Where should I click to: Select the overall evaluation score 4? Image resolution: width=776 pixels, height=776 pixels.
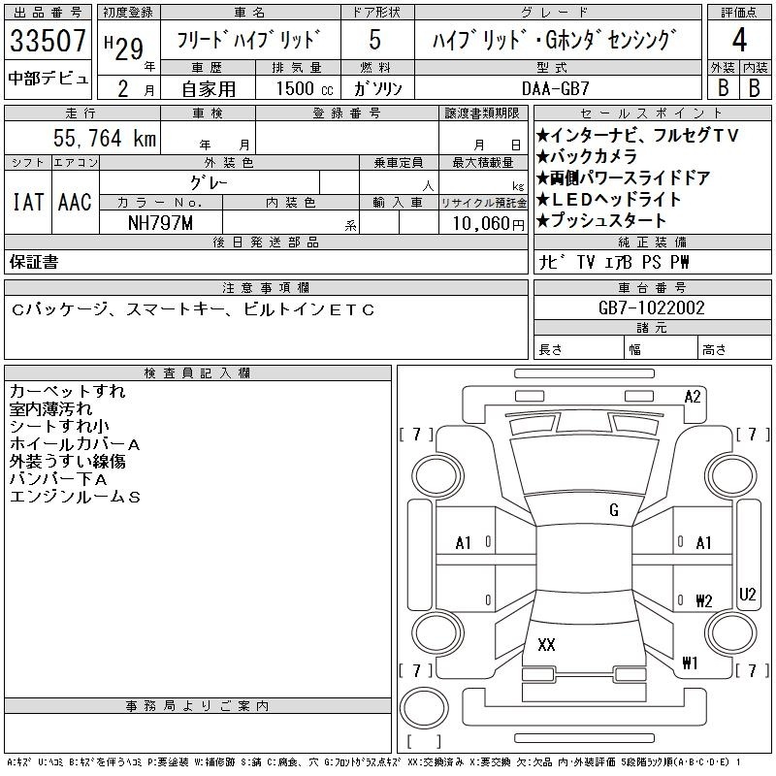pos(738,42)
